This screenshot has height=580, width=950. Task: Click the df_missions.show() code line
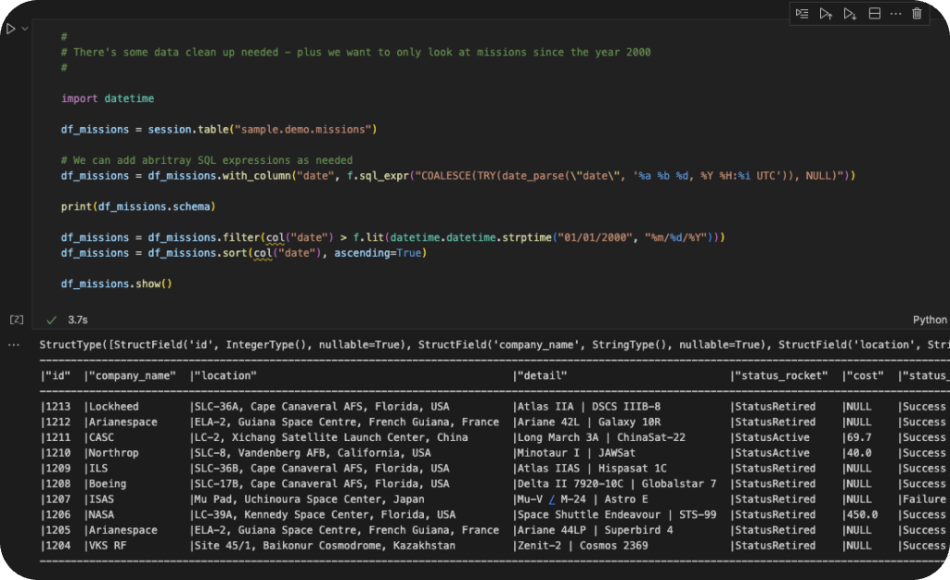point(117,284)
